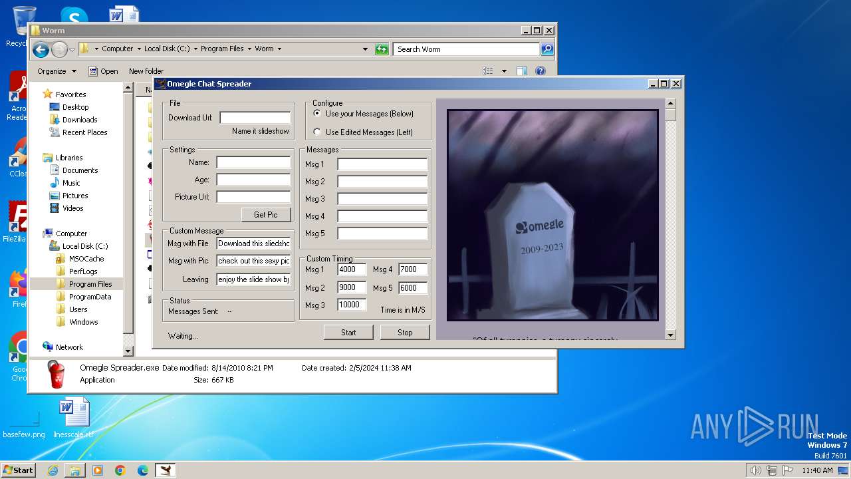This screenshot has width=851, height=479.
Task: Open the view options dropdown arrow
Action: (504, 71)
